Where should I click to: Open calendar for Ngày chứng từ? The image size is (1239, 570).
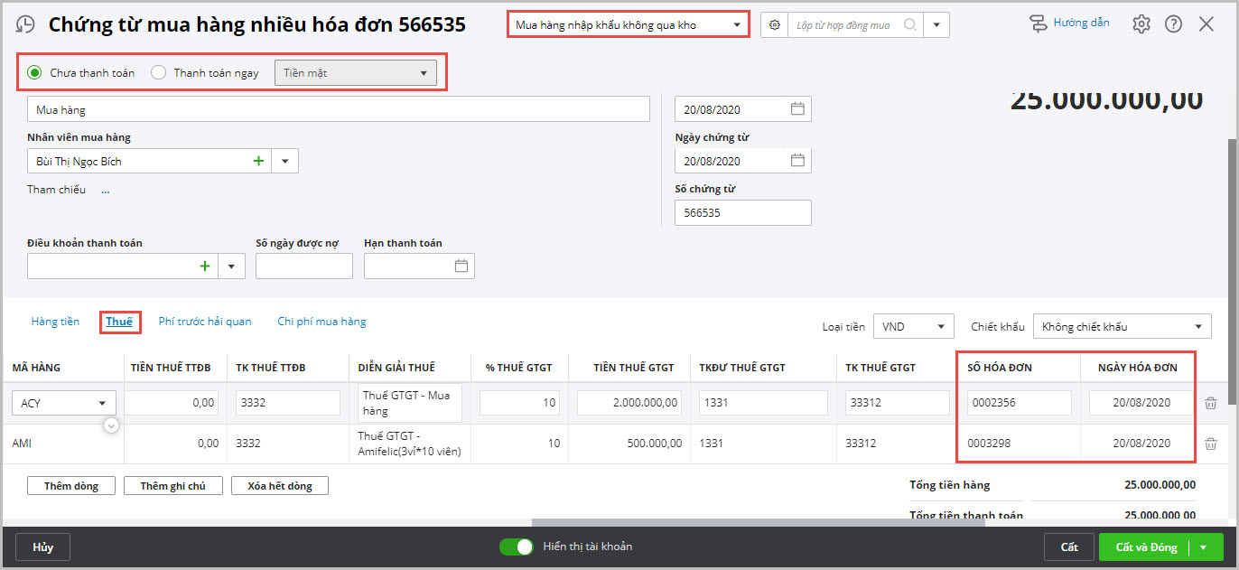coord(797,161)
